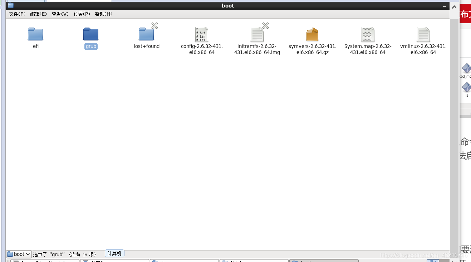Open the 帮助(H) menu
471x262 pixels.
(x=104, y=14)
